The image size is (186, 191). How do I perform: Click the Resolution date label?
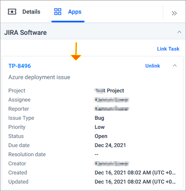click(x=27, y=155)
